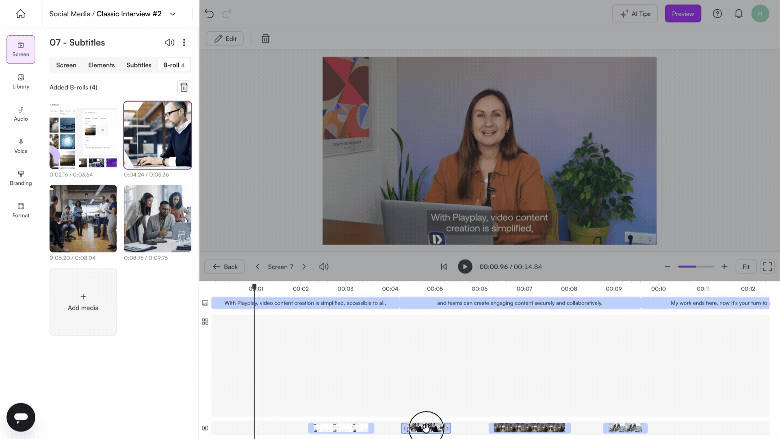Viewport: 780px width, 439px height.
Task: Open the Library sidebar panel
Action: click(21, 82)
